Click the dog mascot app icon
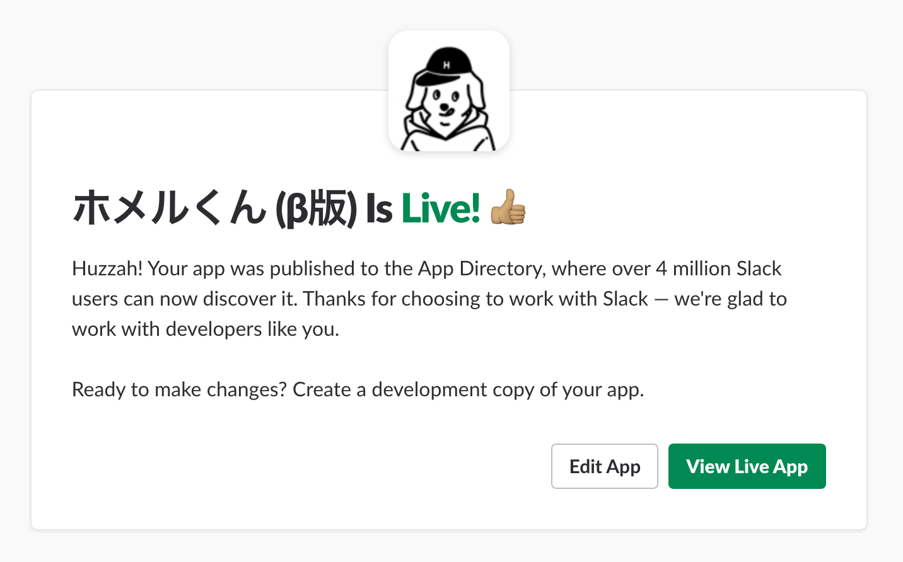The height and width of the screenshot is (562, 903). click(448, 91)
